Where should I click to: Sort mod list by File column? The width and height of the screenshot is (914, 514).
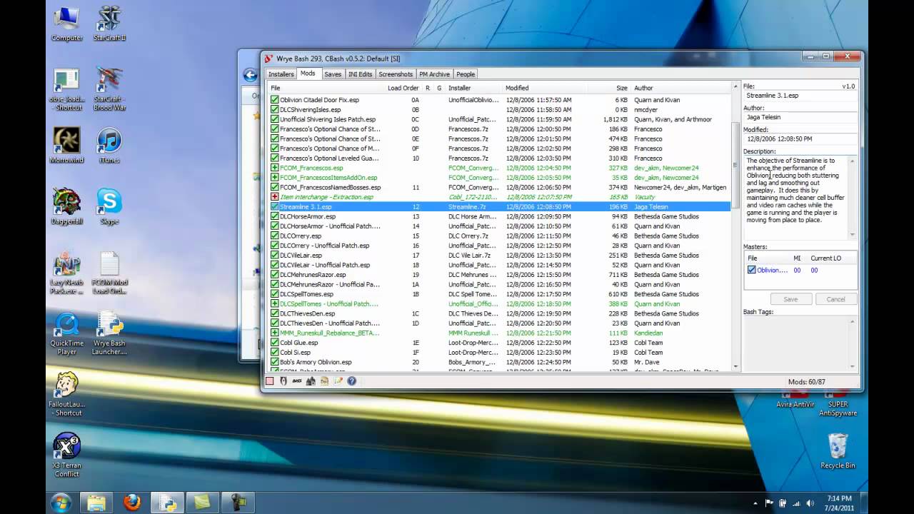click(x=326, y=88)
